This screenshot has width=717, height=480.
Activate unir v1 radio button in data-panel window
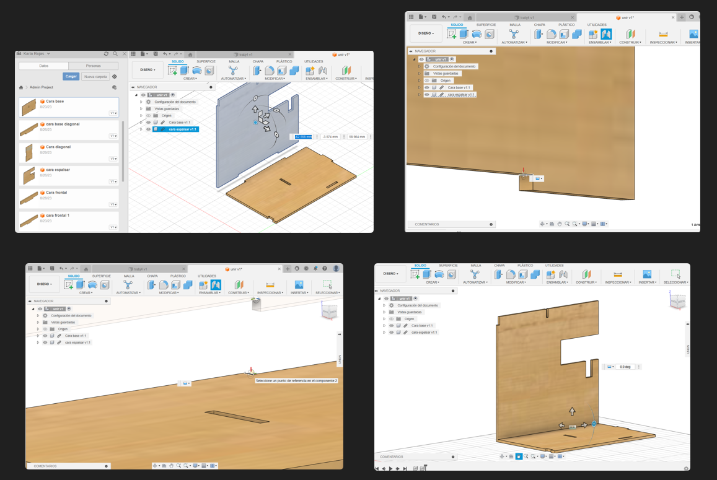click(173, 95)
